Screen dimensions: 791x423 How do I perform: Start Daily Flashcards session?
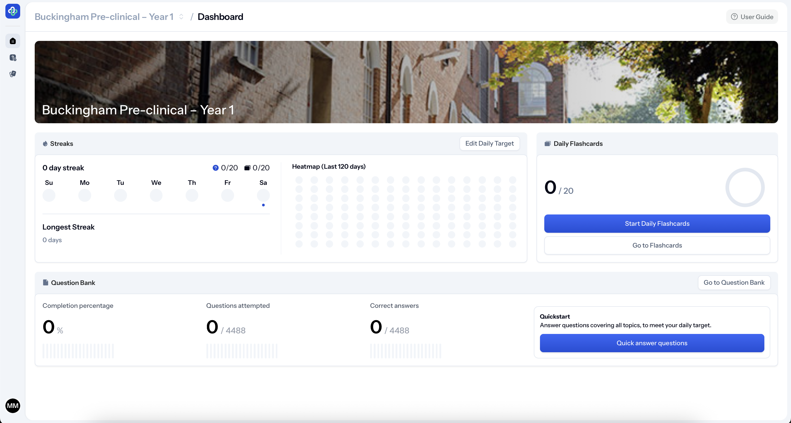pyautogui.click(x=657, y=224)
